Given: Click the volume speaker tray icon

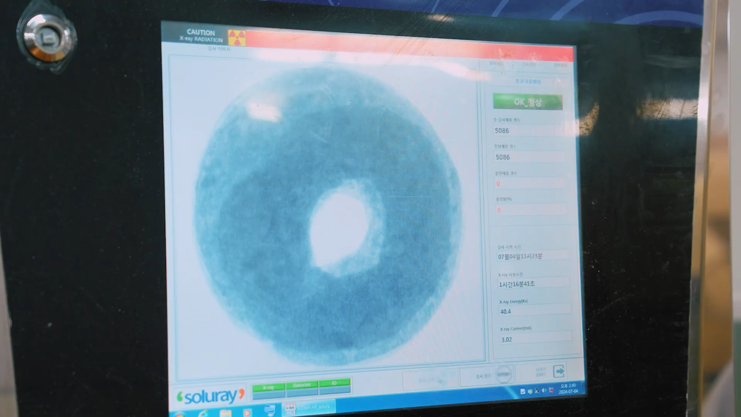Looking at the screenshot, I should [x=544, y=391].
